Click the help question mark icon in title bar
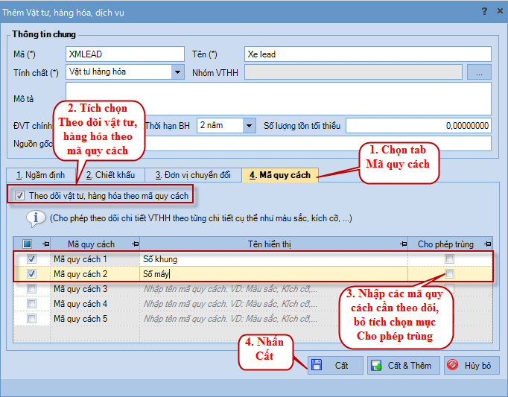508x397 pixels. (485, 11)
